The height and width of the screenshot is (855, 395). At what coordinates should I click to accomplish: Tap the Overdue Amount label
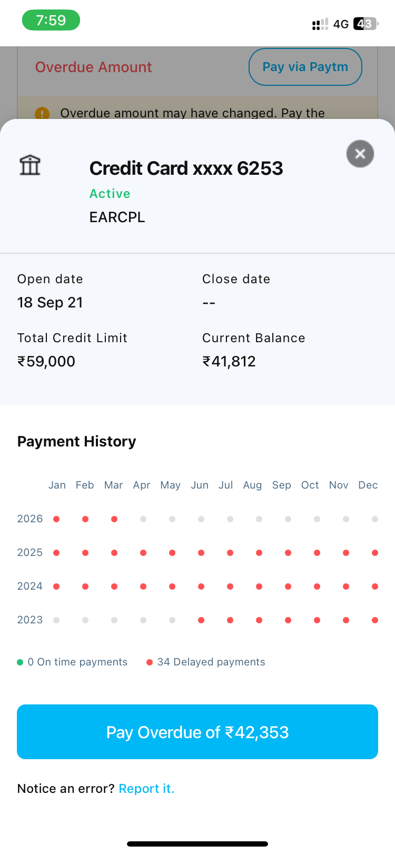(93, 67)
